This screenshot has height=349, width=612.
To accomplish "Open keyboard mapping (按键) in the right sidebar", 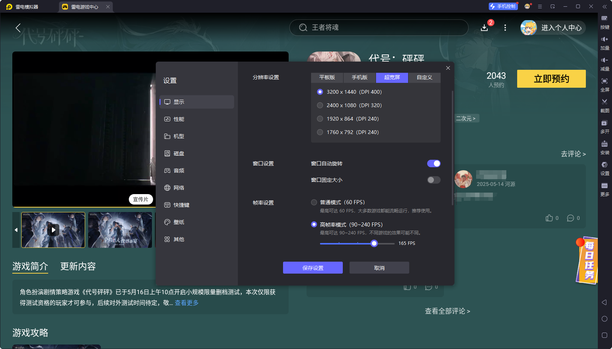I will point(605,22).
